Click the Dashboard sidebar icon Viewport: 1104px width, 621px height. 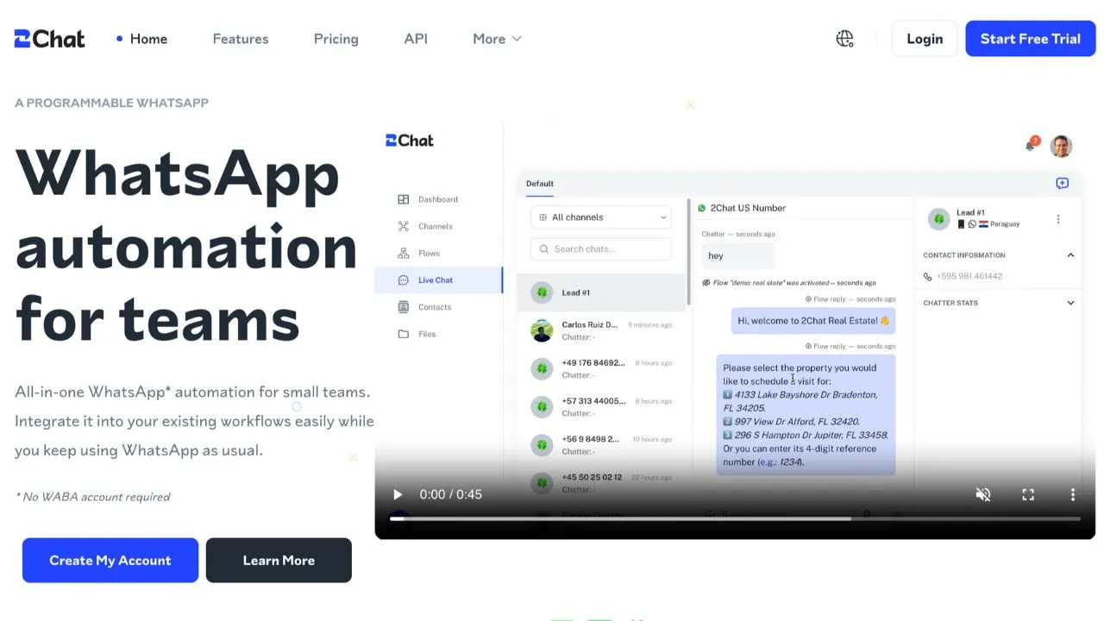tap(403, 199)
